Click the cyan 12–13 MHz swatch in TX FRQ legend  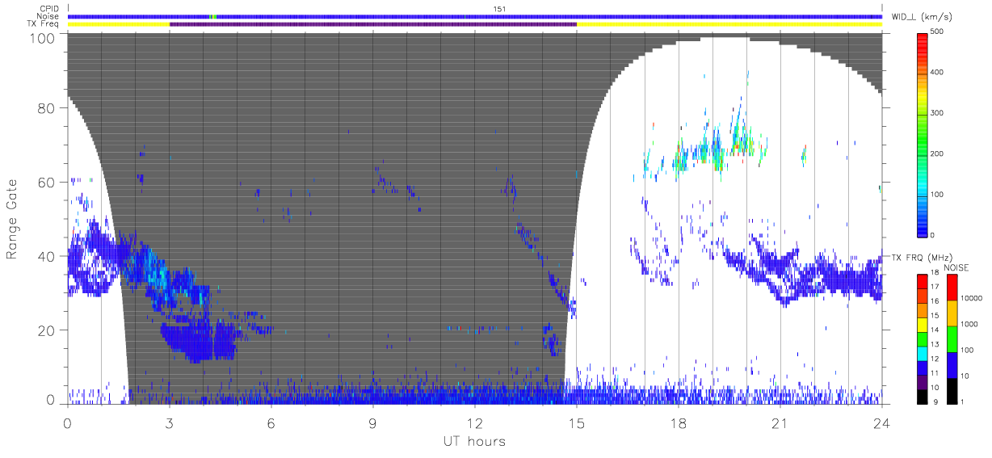tap(922, 353)
